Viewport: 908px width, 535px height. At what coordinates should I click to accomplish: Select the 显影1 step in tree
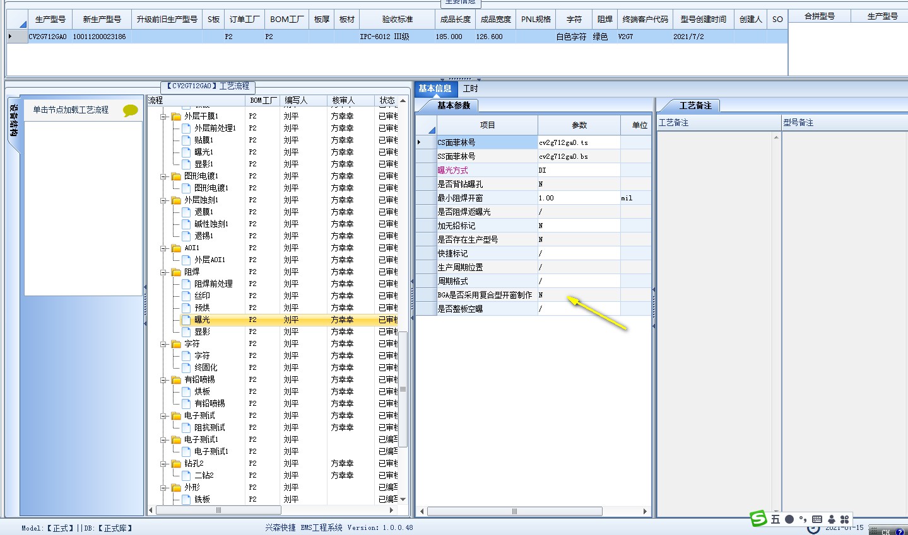(x=204, y=164)
